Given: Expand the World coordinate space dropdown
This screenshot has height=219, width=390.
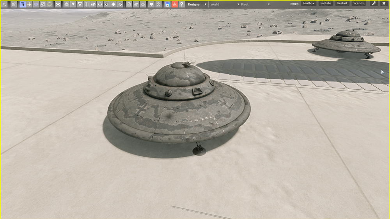Looking at the screenshot, I should pos(224,4).
